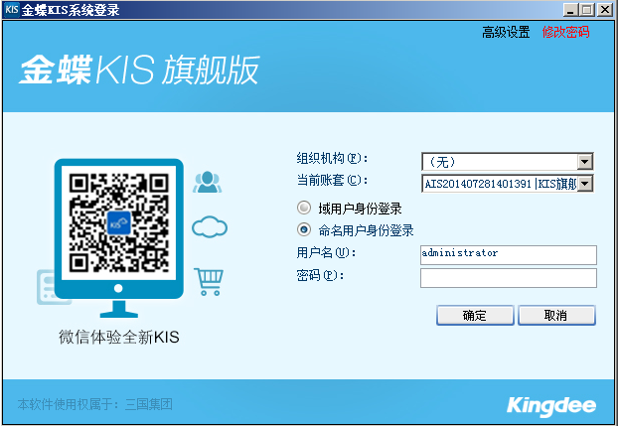Image resolution: width=618 pixels, height=426 pixels.
Task: Focus the 密码 password field
Action: click(x=509, y=278)
